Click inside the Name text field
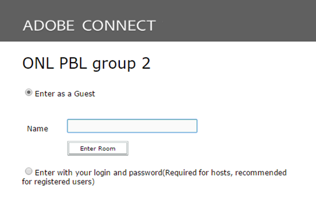 132,126
